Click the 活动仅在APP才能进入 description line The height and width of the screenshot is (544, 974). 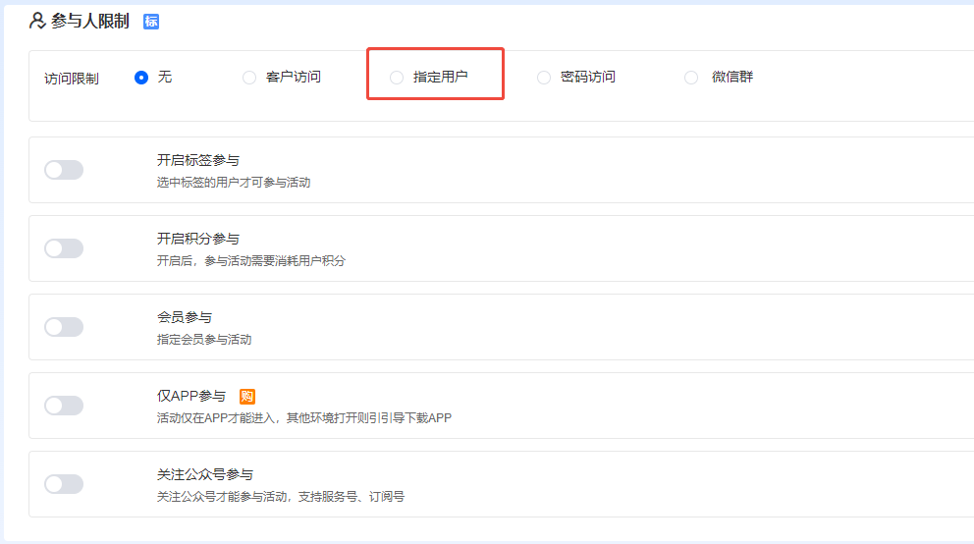pyautogui.click(x=304, y=418)
